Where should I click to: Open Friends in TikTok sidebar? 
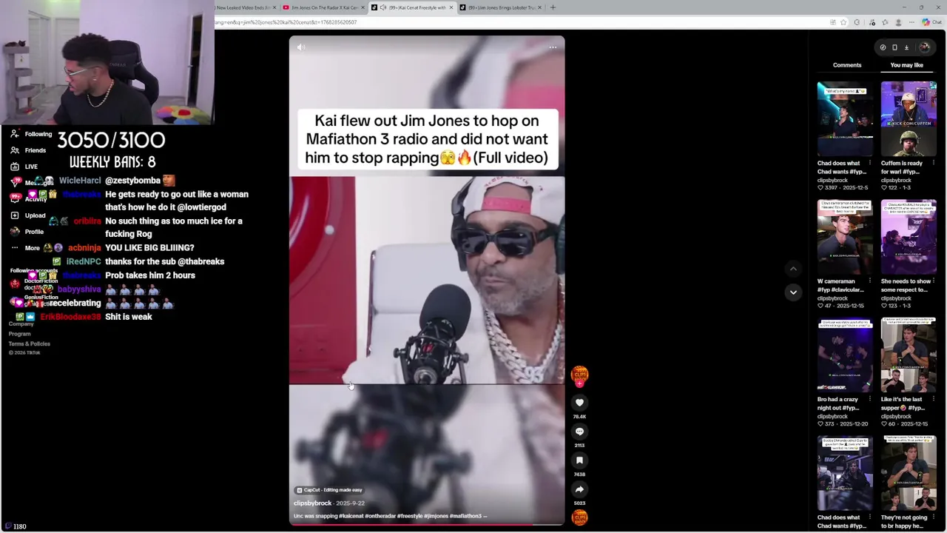coord(29,150)
